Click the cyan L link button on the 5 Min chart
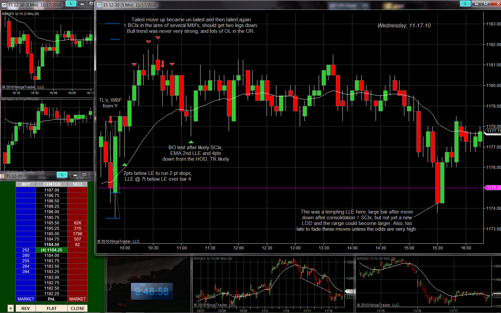501x313 pixels. (465, 3)
